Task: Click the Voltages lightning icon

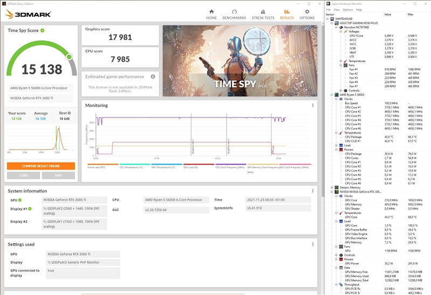Action: pos(345,32)
